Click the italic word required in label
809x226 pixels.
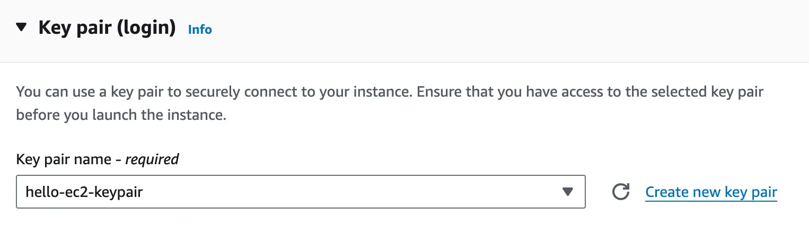click(x=152, y=159)
